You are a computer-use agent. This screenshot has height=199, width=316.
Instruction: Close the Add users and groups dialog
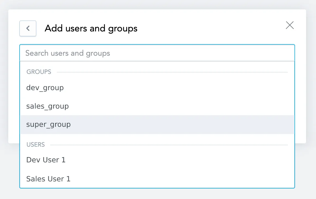[290, 25]
